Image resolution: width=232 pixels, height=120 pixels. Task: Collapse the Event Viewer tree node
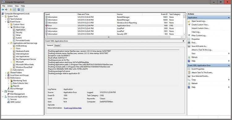(x=6, y=22)
